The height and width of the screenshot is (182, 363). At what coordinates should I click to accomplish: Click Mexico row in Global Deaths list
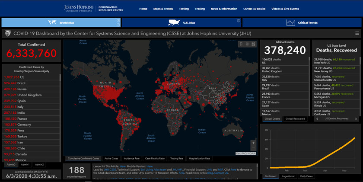point(284,112)
